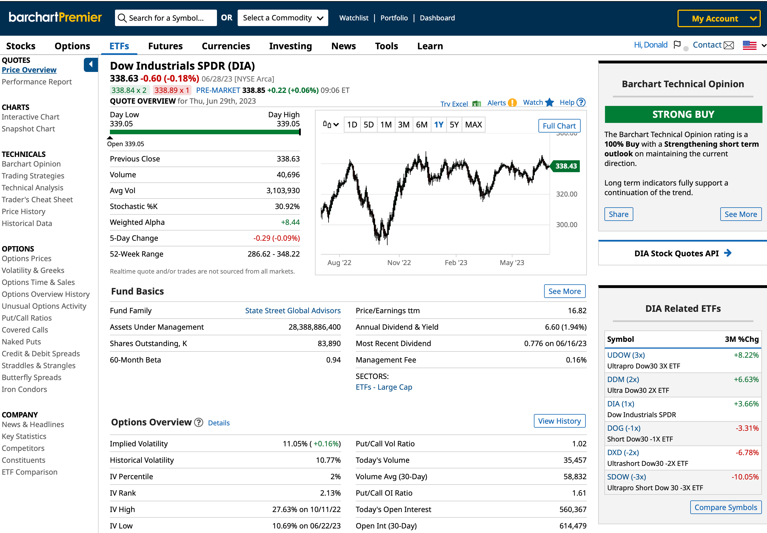Click the DIA Stock Quotes API arrow
The image size is (767, 533).
tap(728, 253)
